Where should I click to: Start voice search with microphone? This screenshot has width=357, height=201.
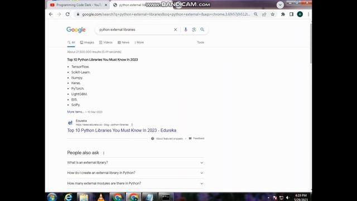[x=186, y=30]
